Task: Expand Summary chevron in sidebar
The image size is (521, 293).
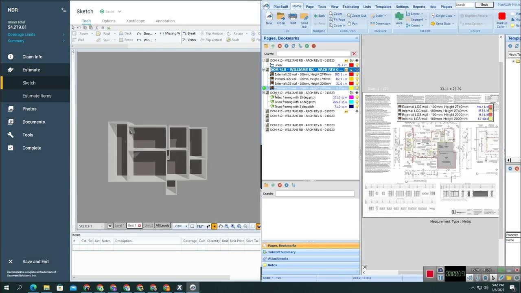Action: pos(64,41)
